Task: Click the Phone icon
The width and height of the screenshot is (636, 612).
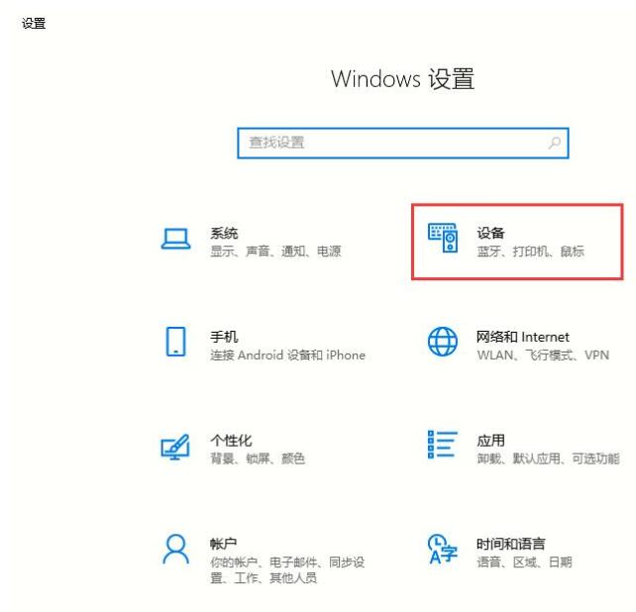Action: (x=176, y=342)
